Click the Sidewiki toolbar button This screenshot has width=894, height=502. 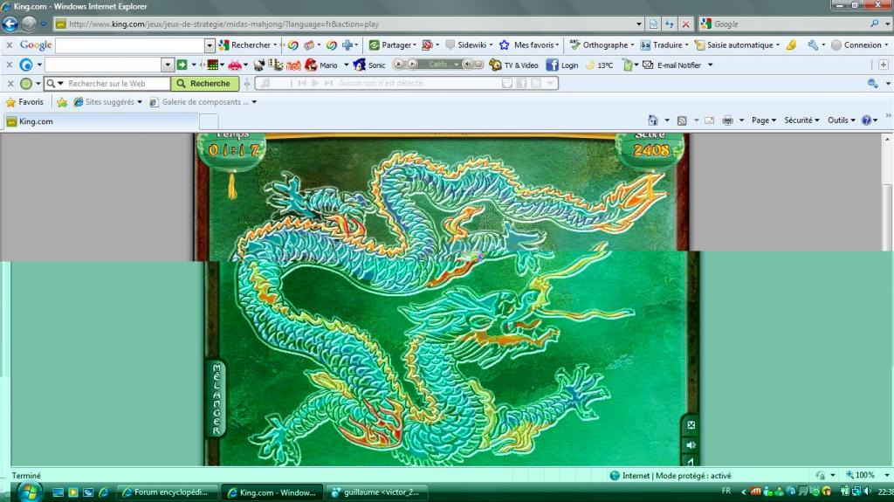click(469, 45)
